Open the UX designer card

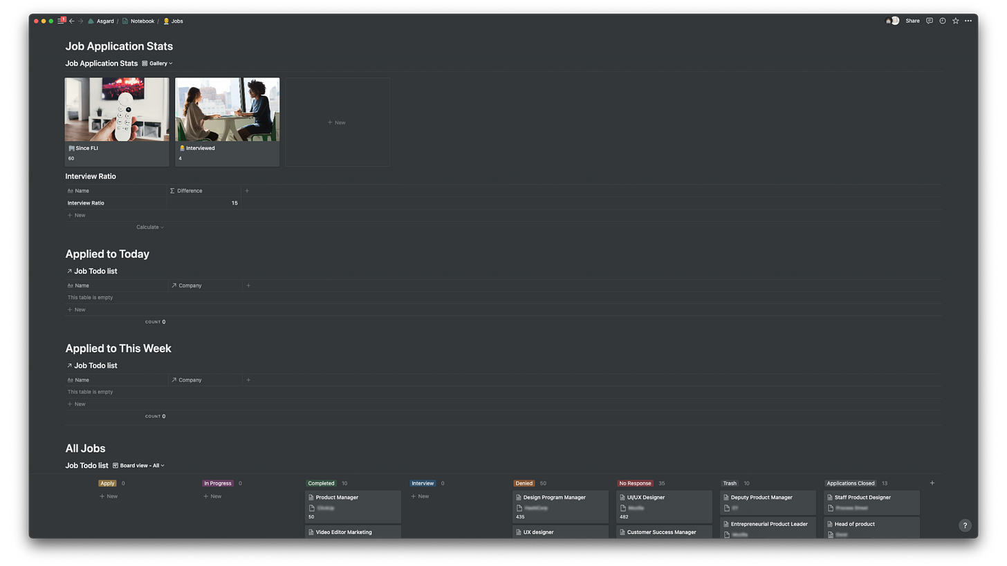tap(560, 531)
